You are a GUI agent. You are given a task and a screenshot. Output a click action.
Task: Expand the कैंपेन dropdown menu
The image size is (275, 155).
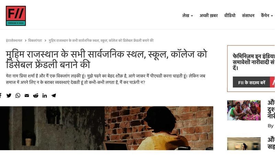click(x=267, y=15)
